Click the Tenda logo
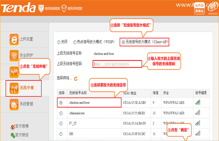The height and width of the screenshot is (141, 219). (x=18, y=8)
